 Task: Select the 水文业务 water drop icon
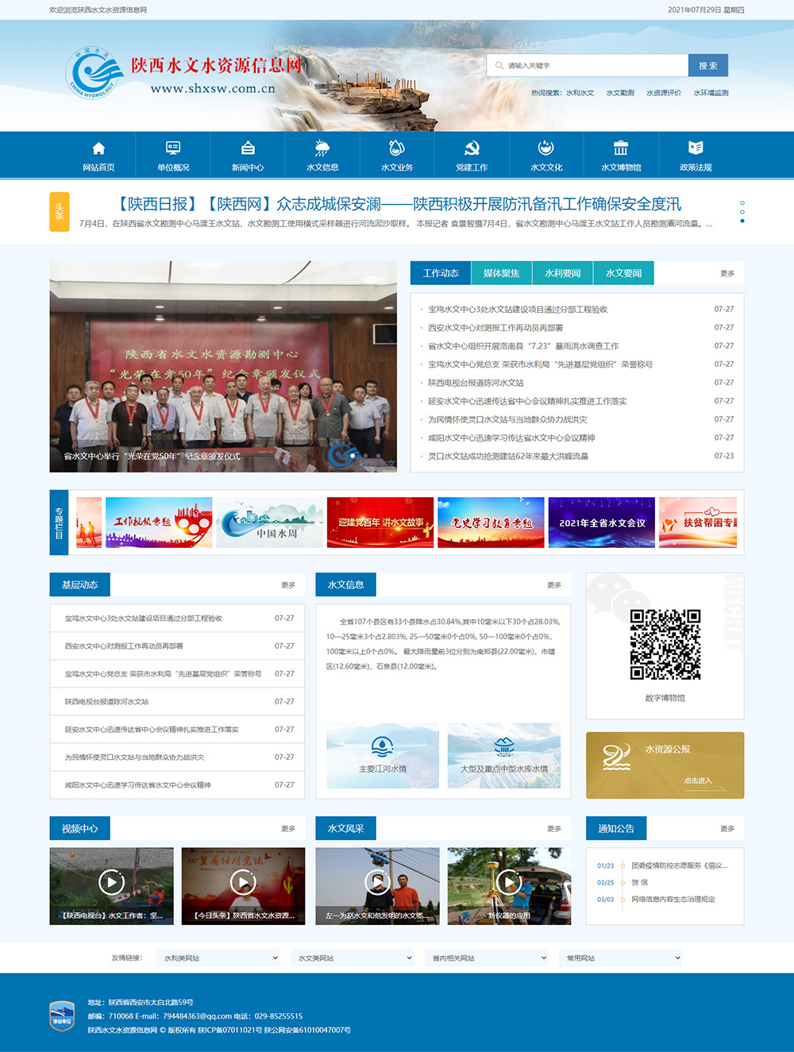tap(397, 148)
